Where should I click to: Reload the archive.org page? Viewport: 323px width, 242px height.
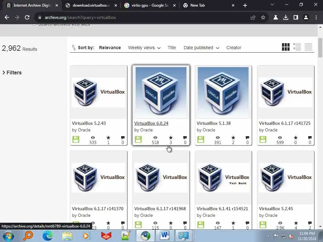[27, 18]
